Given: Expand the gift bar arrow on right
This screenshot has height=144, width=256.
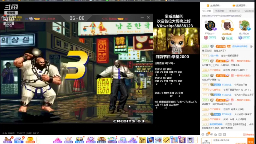Looking at the screenshot, I should [x=196, y=140].
